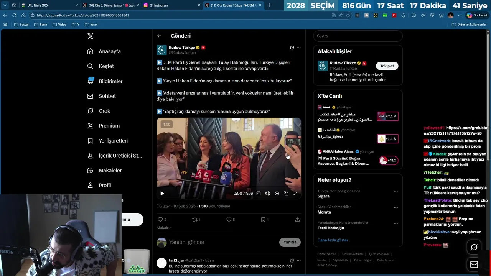Like the post with heart icon

pyautogui.click(x=229, y=220)
